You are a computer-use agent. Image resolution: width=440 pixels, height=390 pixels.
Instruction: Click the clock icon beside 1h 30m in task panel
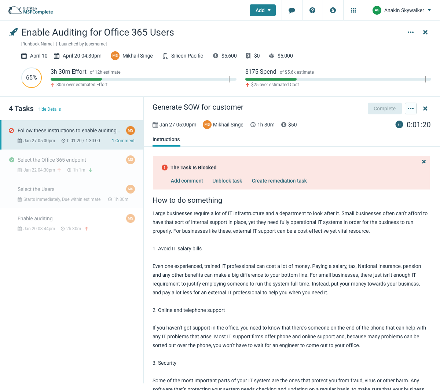253,125
